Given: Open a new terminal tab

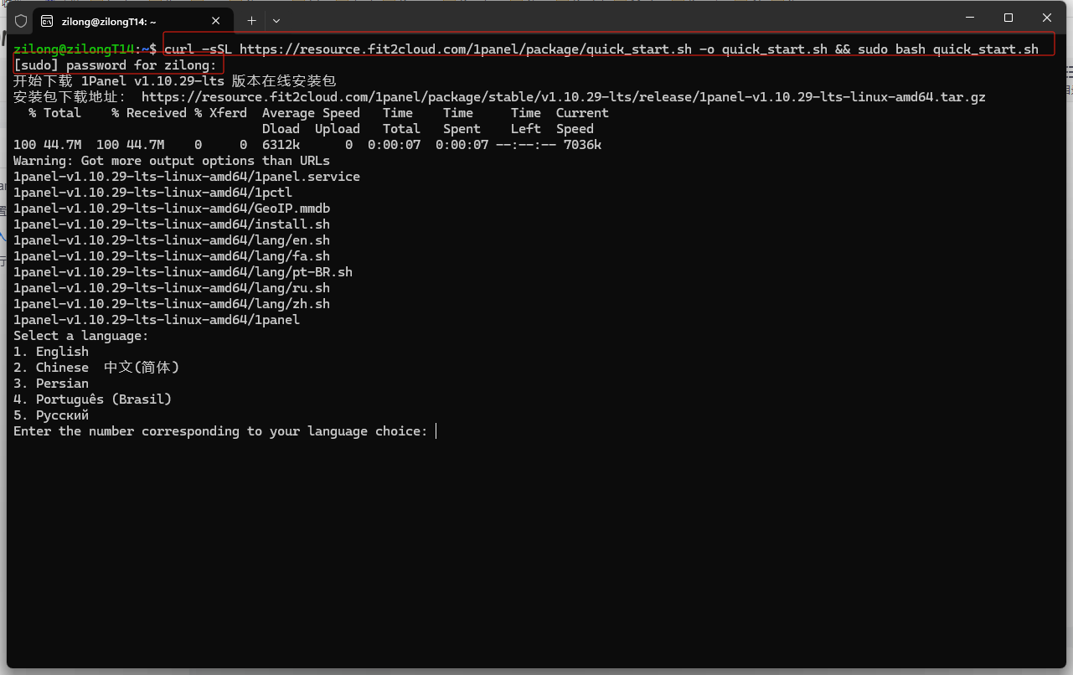Looking at the screenshot, I should pyautogui.click(x=251, y=20).
